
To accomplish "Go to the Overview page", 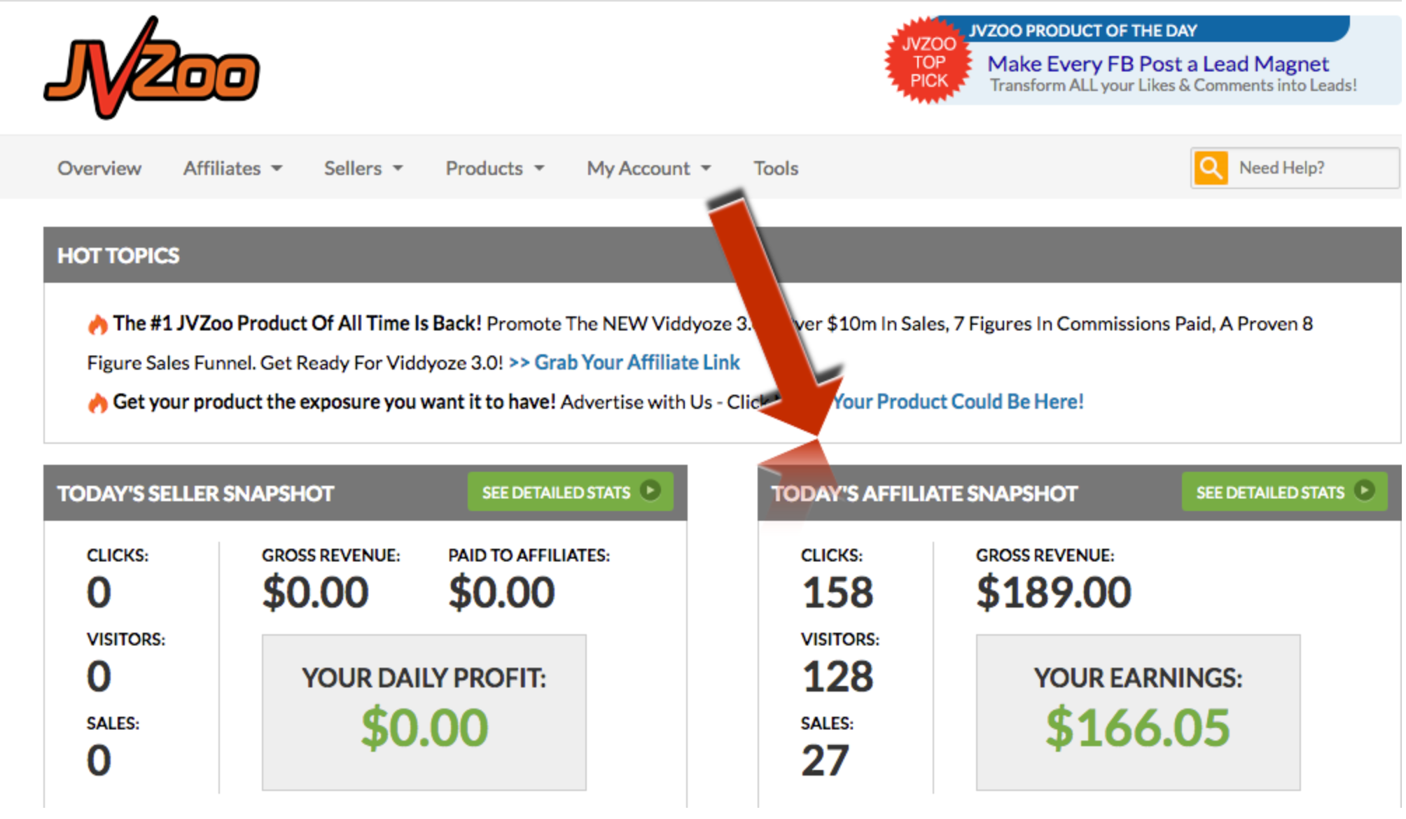I will click(99, 168).
